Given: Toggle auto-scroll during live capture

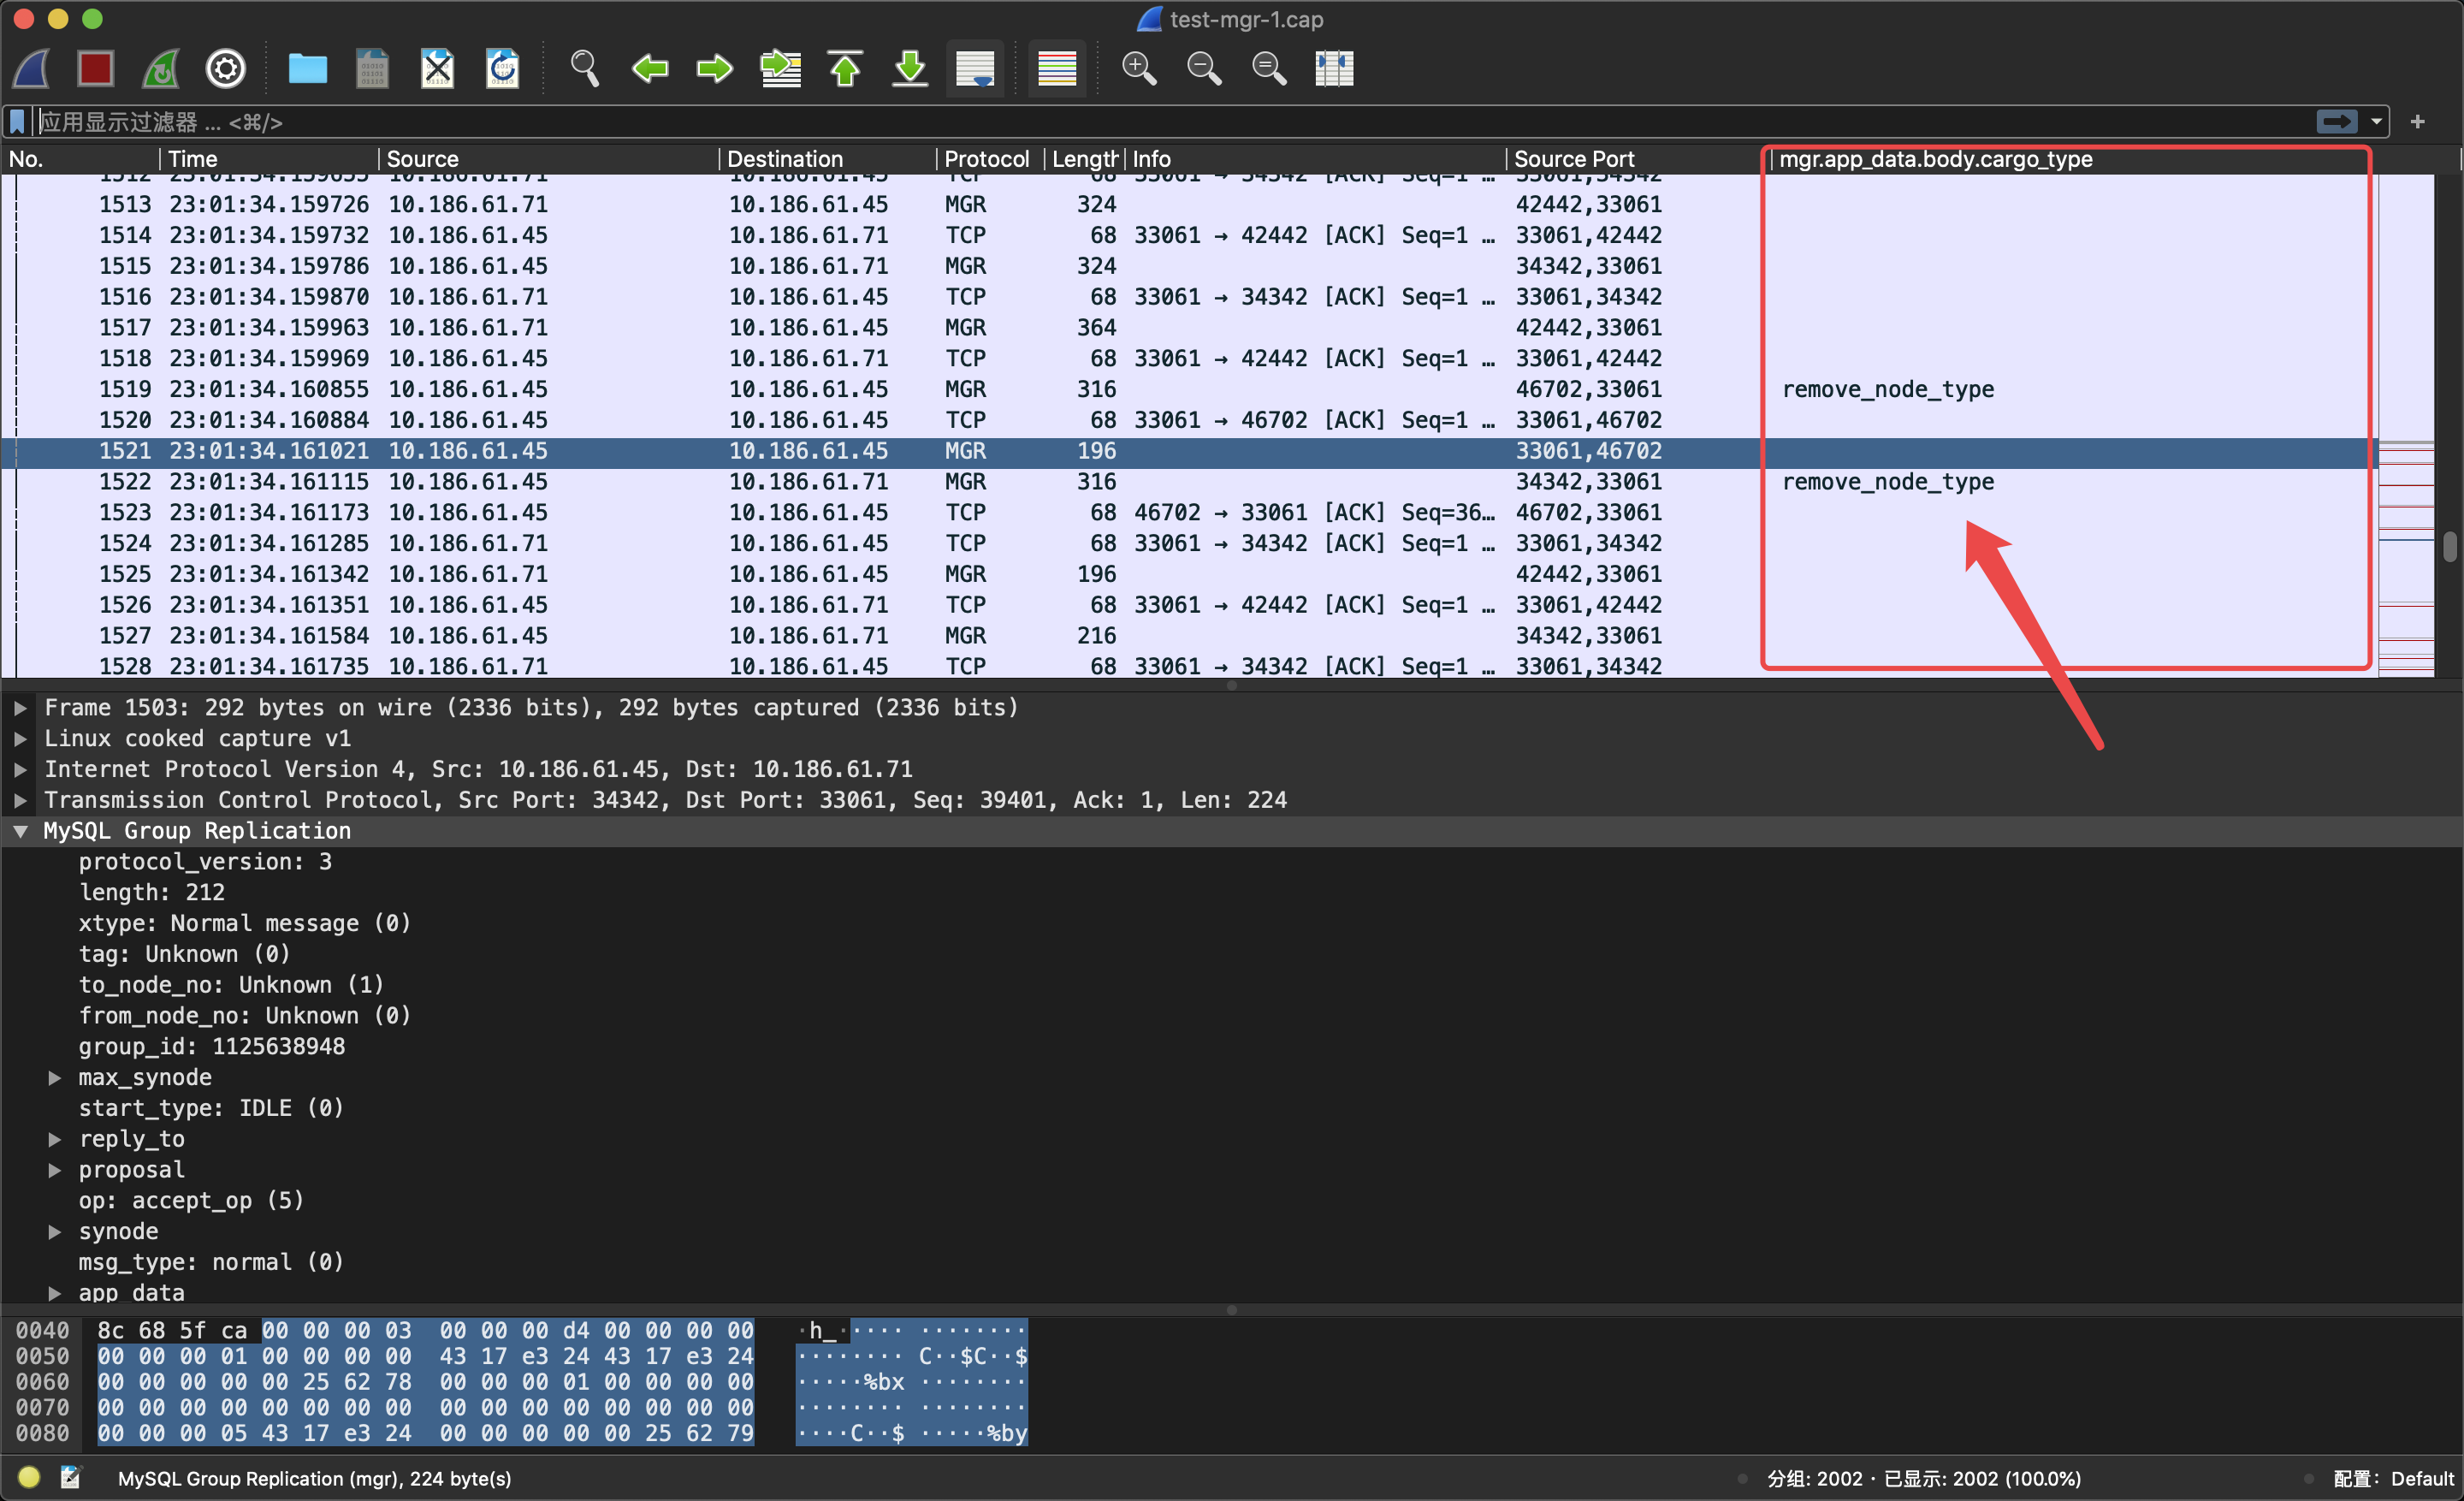Looking at the screenshot, I should coord(975,68).
